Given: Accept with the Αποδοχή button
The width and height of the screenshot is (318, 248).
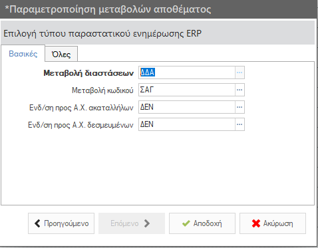Looking at the screenshot, I should coord(202,223).
